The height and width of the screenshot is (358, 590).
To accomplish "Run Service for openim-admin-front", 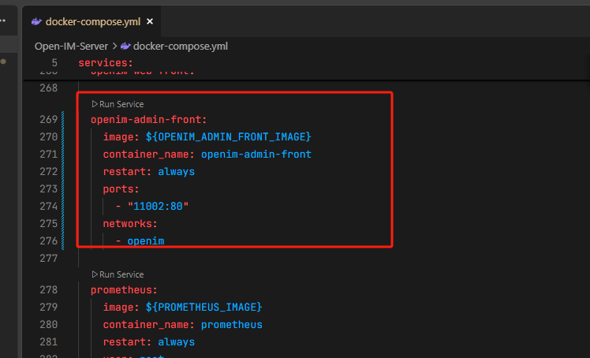I will 118,103.
